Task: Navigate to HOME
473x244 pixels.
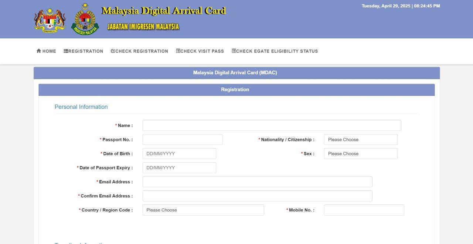Action: coord(46,51)
